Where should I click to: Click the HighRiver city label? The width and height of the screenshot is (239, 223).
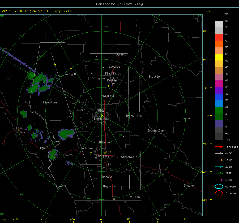tap(110, 186)
